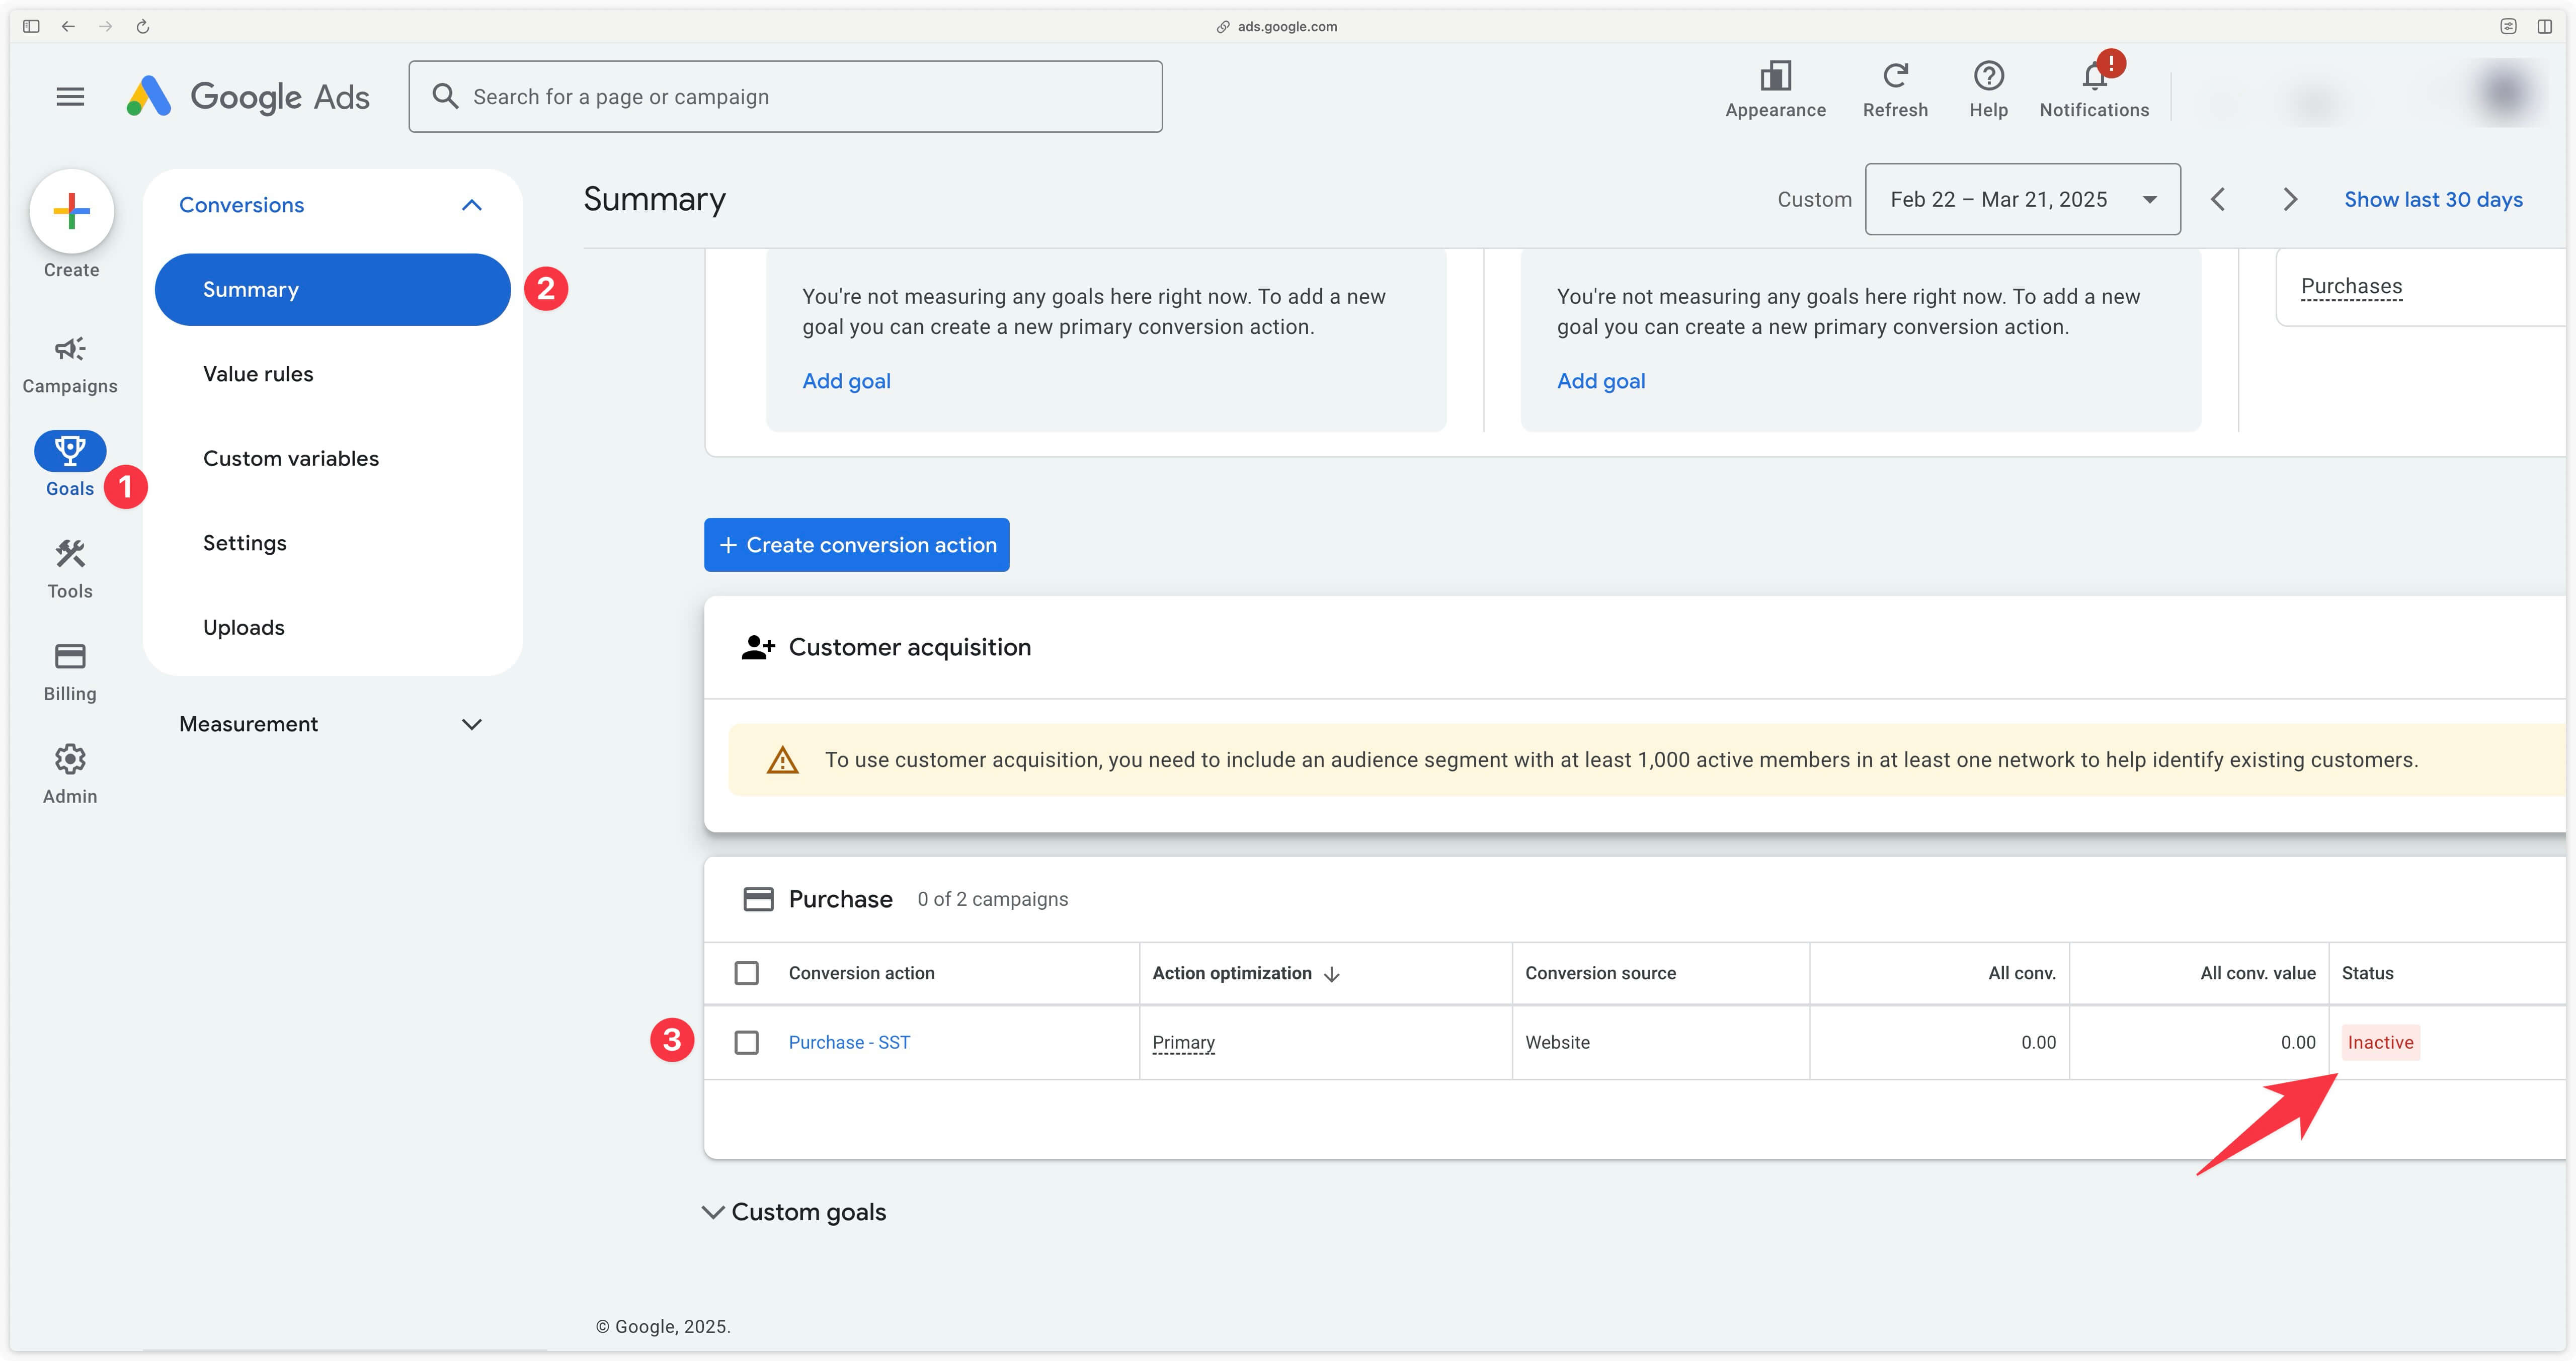Sort by Action optimization column

[1245, 973]
